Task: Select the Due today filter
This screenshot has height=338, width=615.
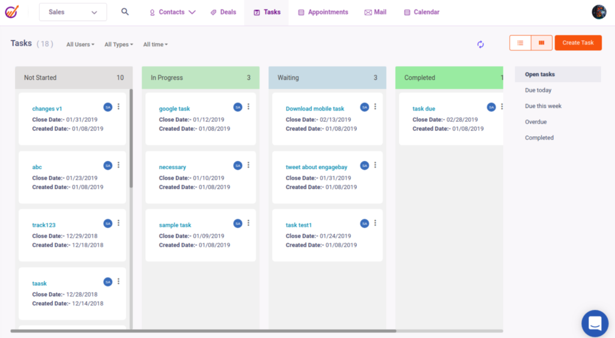Action: [538, 90]
